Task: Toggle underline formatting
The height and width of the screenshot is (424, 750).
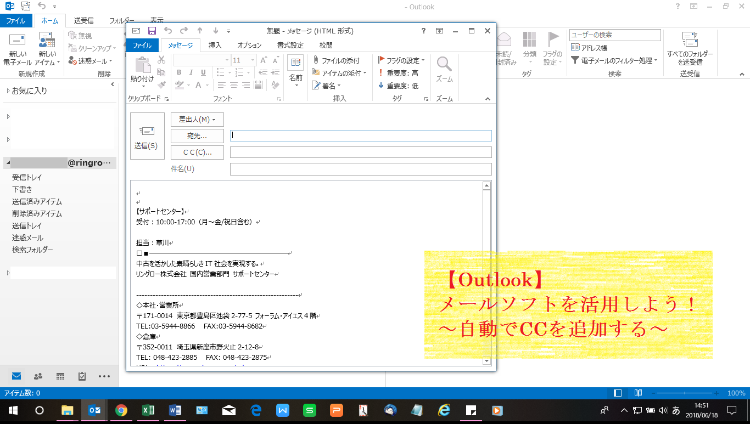Action: (x=203, y=72)
